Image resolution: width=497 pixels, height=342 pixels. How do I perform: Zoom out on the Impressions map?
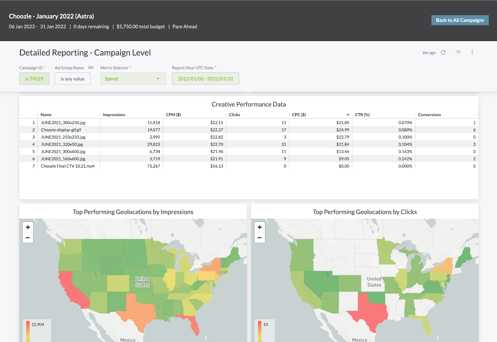point(28,238)
